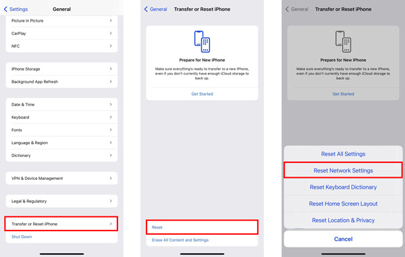Click chevron beside Date & Time
The height and width of the screenshot is (257, 405).
[x=111, y=104]
